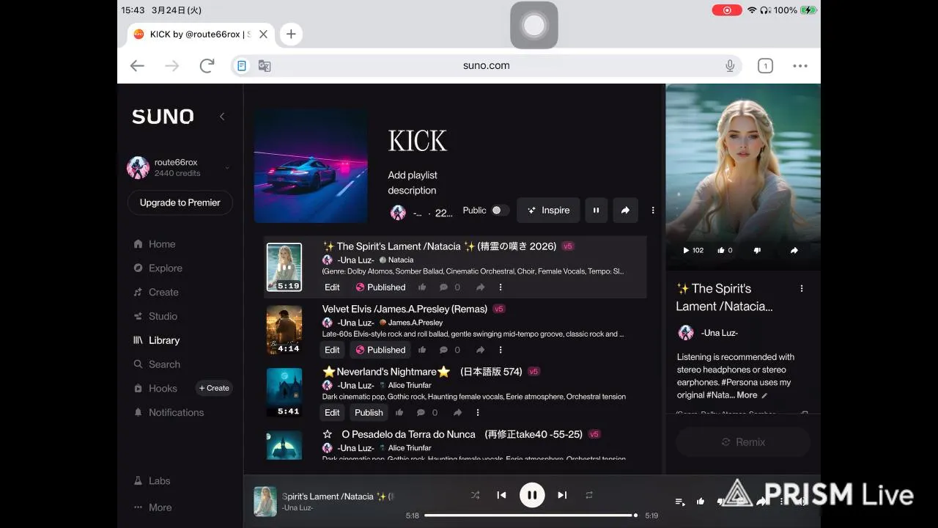Open Create in sidebar
Image resolution: width=938 pixels, height=528 pixels.
coord(156,292)
